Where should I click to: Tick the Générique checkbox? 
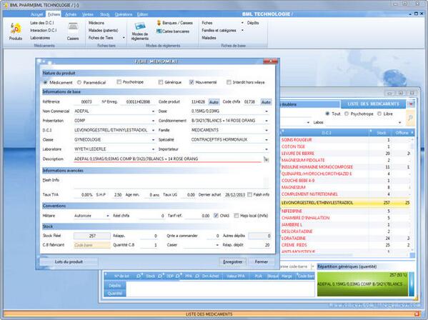tap(161, 82)
